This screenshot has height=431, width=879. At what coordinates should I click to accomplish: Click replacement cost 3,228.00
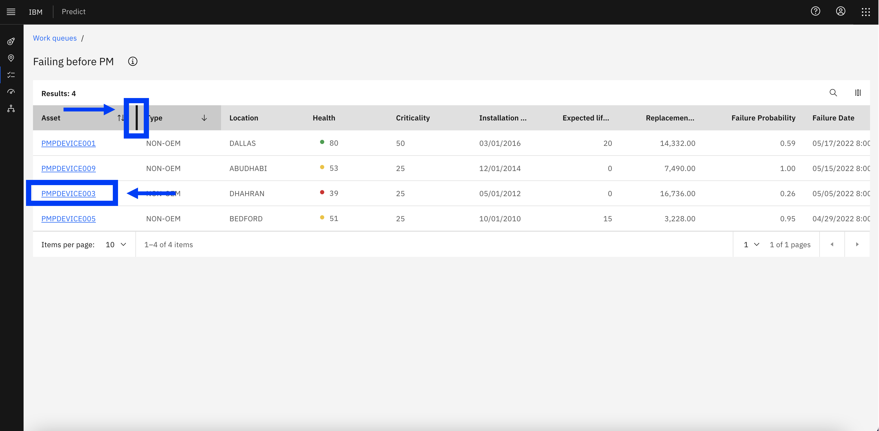tap(680, 219)
